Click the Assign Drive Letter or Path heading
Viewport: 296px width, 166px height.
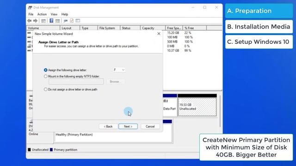(x=58, y=42)
